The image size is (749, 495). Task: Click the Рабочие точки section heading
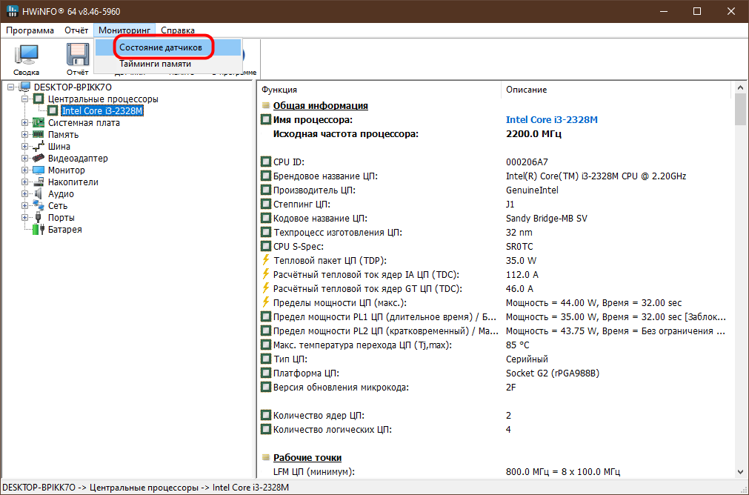307,458
